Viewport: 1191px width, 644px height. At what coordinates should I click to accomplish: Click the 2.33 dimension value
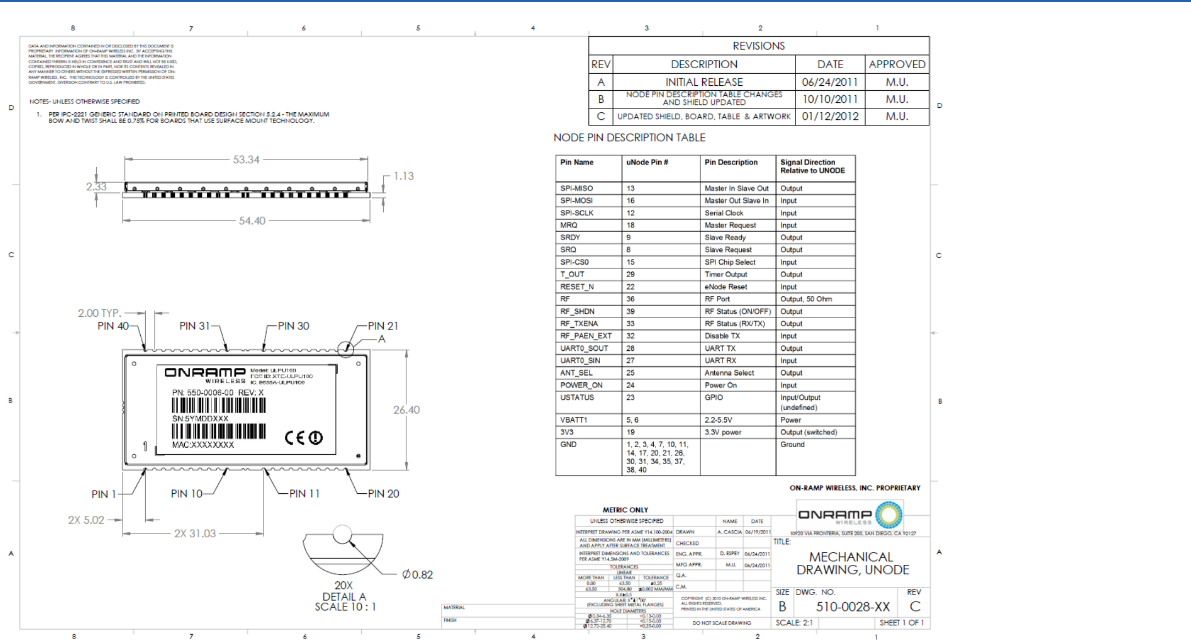(x=96, y=186)
